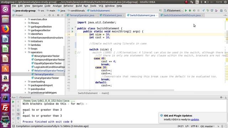Click java-study-group in the breadcrumb bar
Image resolution: width=228 pixels, height=128 pixels.
(25, 11)
